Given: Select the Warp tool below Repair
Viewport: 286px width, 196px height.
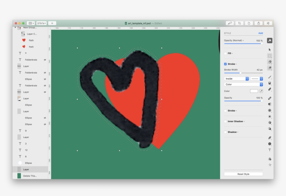Looking at the screenshot, I should point(270,104).
